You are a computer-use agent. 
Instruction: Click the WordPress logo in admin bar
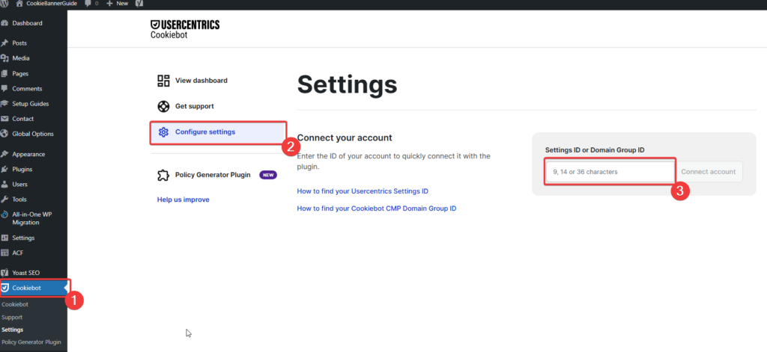pyautogui.click(x=4, y=3)
